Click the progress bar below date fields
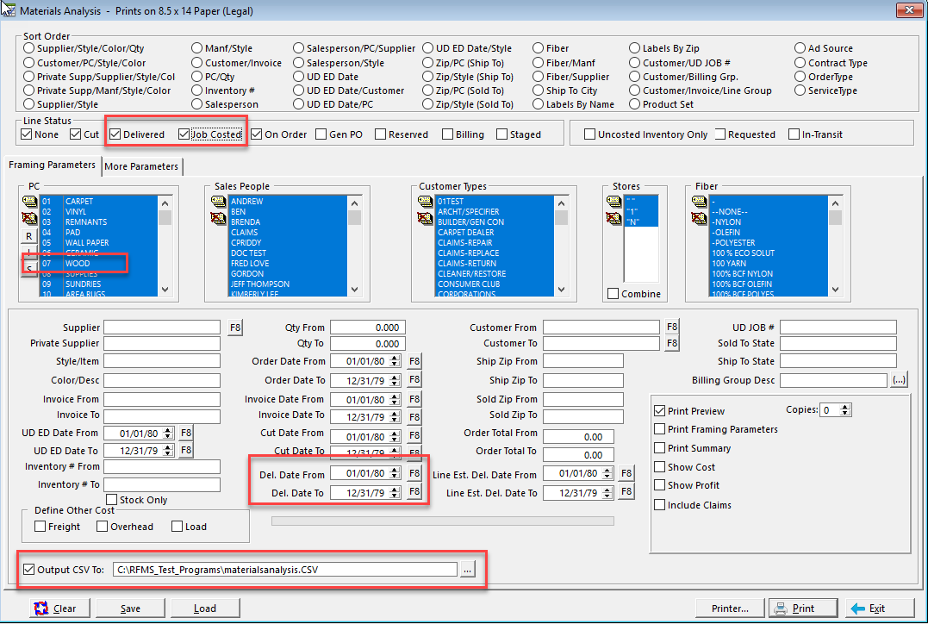The image size is (928, 624). 443,521
